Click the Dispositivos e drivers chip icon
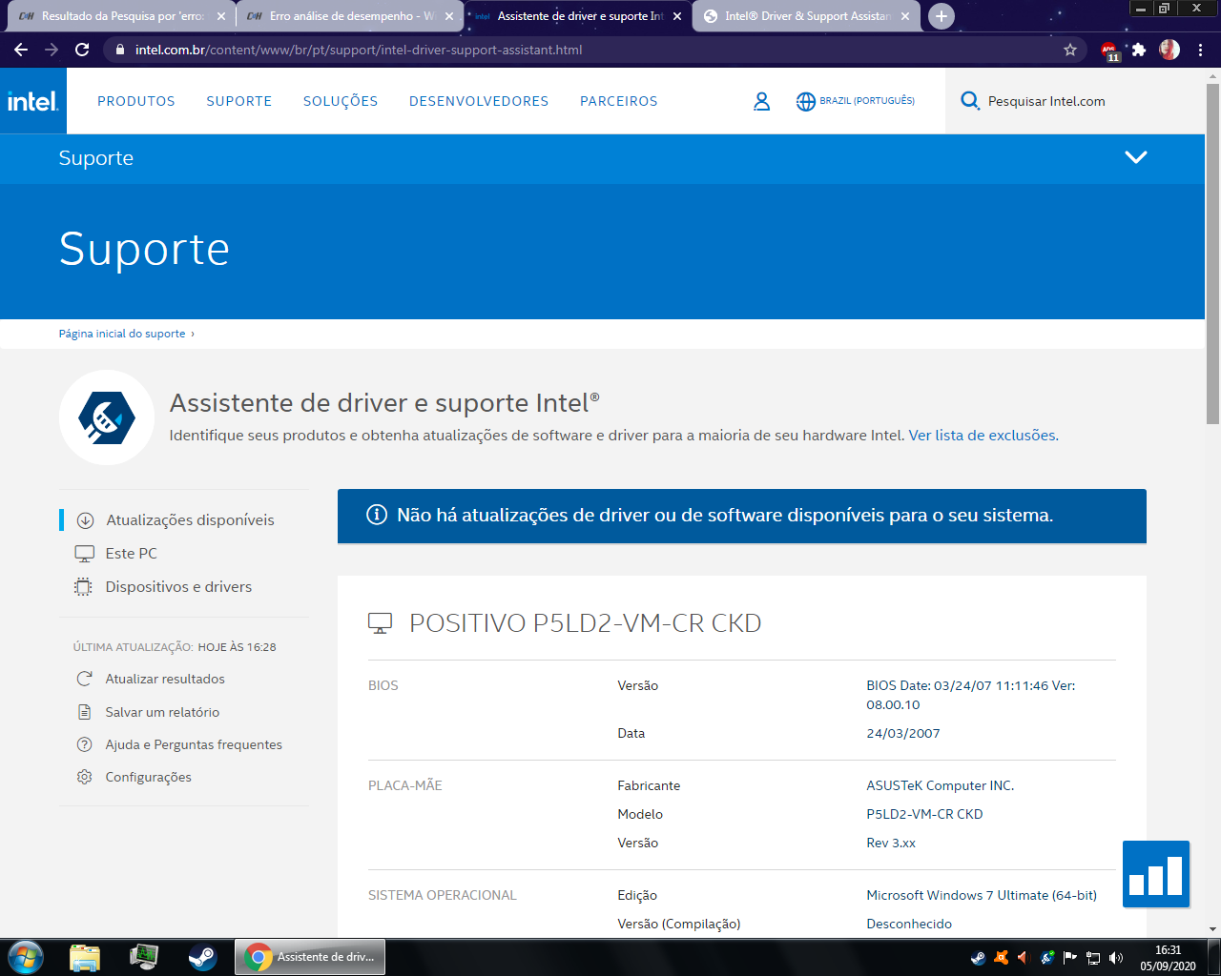The height and width of the screenshot is (976, 1221). (x=84, y=587)
